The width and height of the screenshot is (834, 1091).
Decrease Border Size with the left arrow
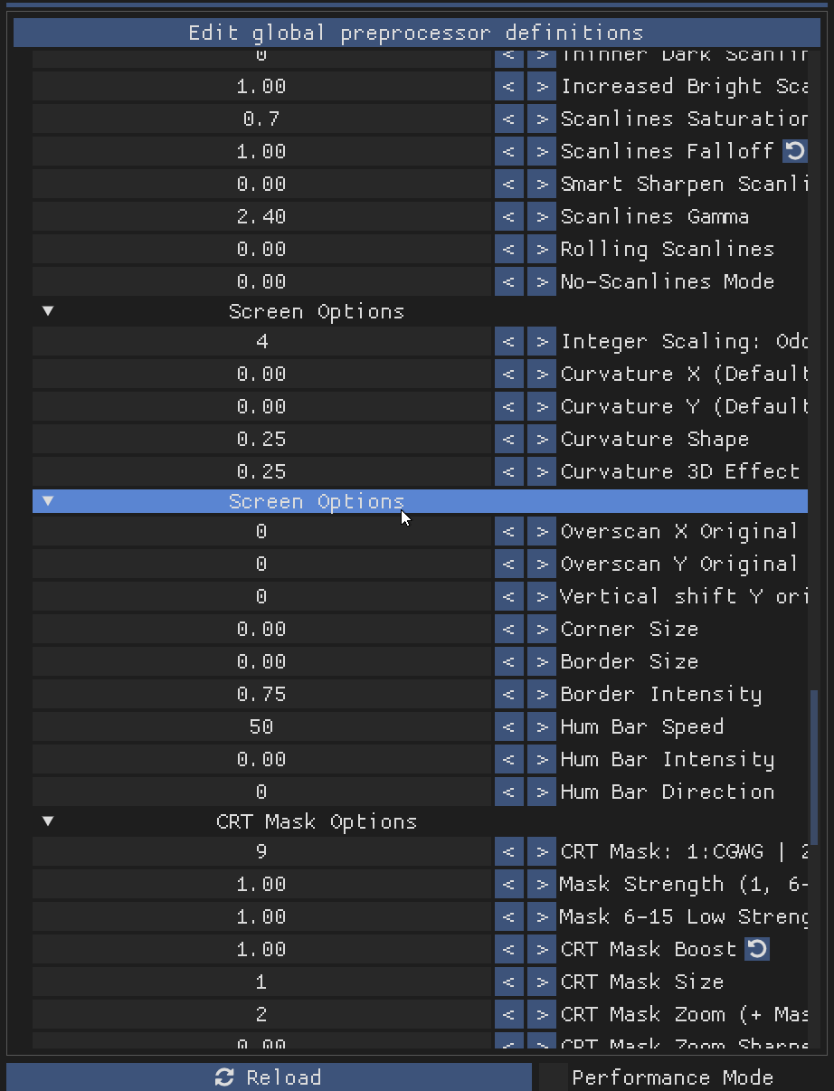click(x=509, y=661)
